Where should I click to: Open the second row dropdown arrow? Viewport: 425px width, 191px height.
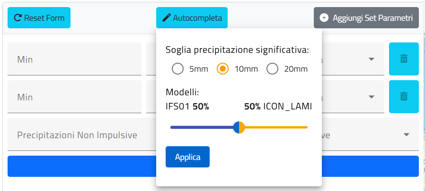click(x=372, y=97)
